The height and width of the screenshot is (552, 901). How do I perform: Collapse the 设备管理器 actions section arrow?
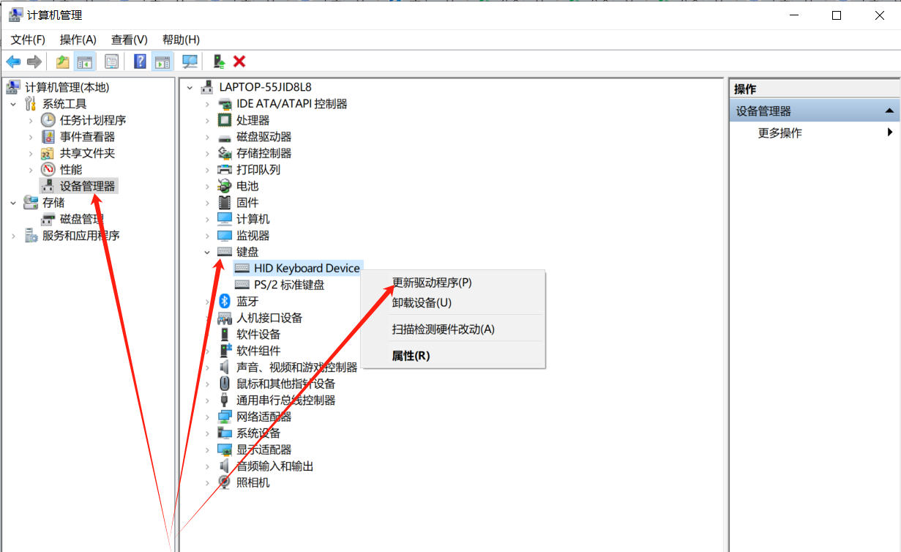point(889,111)
